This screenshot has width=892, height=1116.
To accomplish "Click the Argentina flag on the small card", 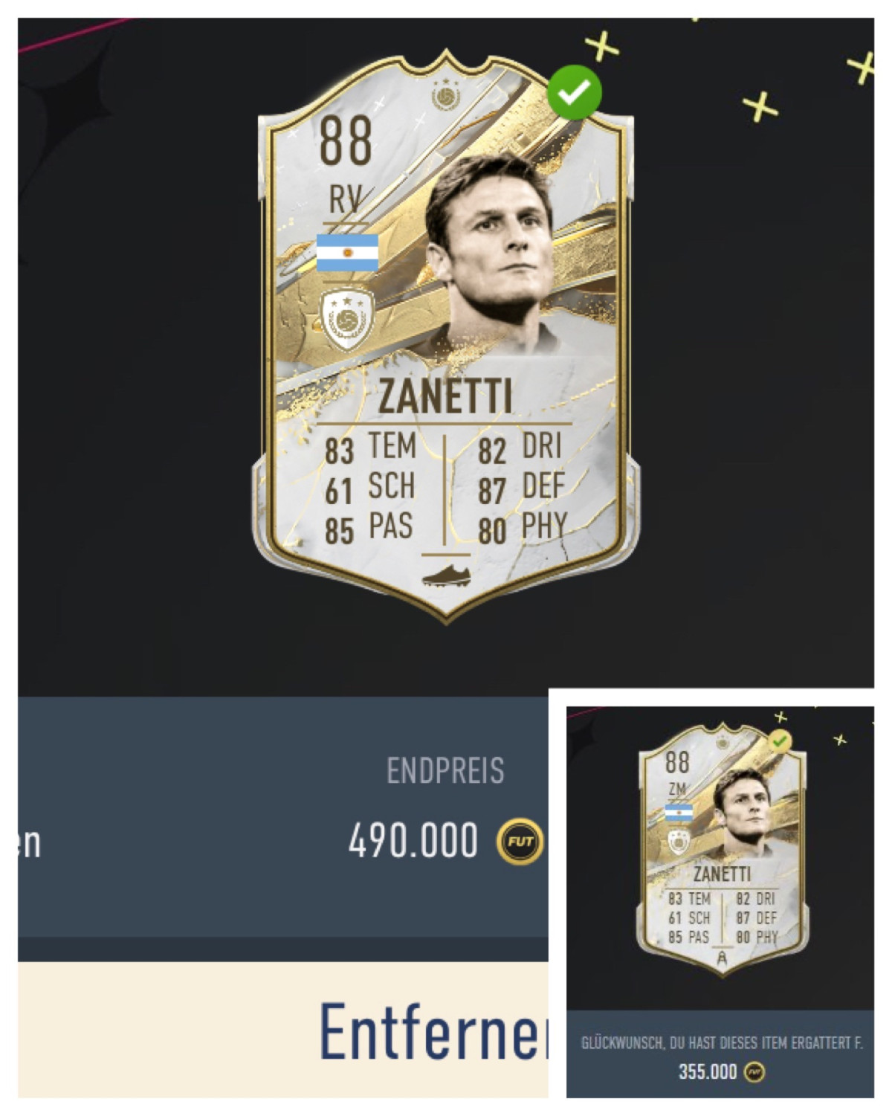I will point(679,813).
